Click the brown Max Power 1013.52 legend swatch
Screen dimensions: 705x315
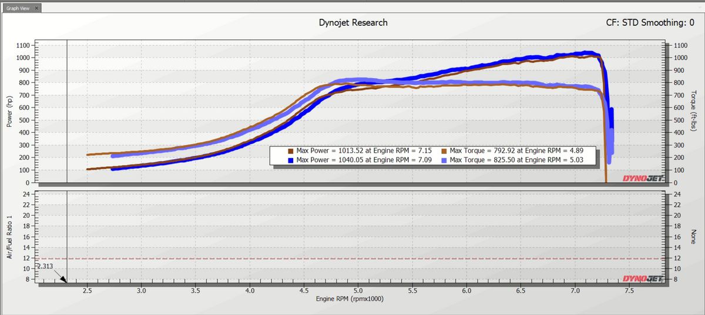[x=290, y=151]
